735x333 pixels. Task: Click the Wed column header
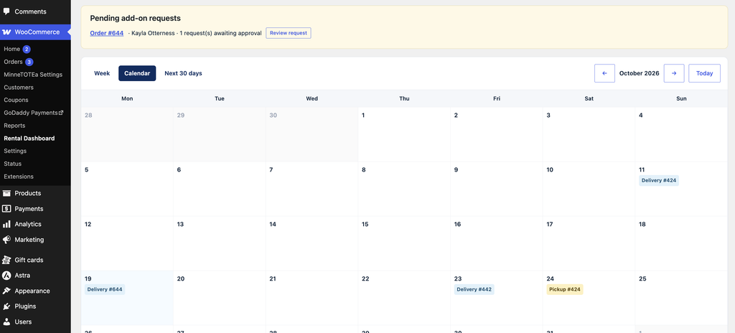(x=312, y=98)
